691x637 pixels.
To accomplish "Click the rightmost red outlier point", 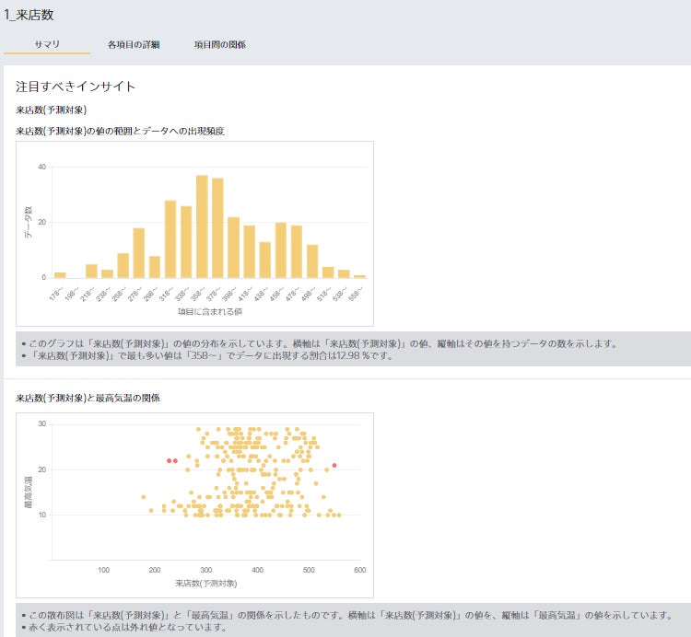I will coord(334,466).
